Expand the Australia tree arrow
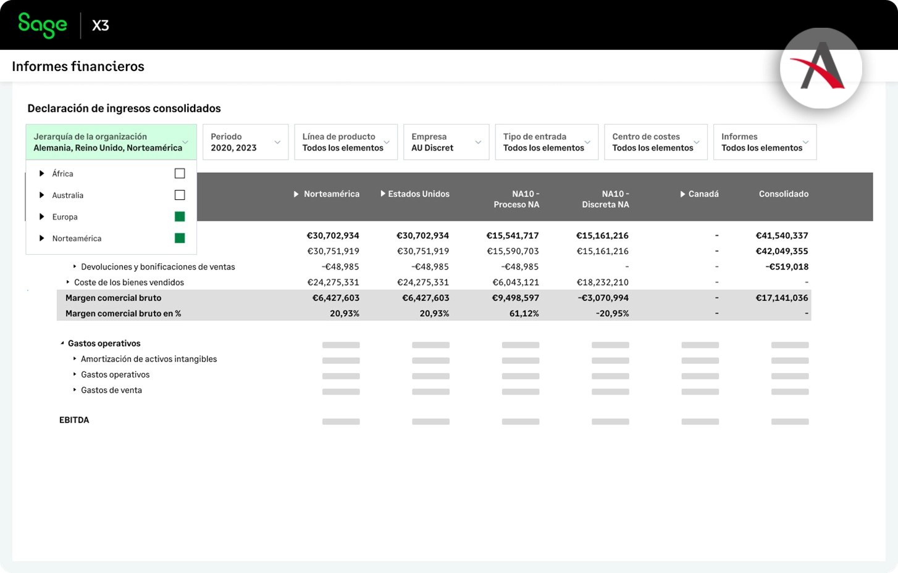This screenshot has height=573, width=898. click(41, 196)
